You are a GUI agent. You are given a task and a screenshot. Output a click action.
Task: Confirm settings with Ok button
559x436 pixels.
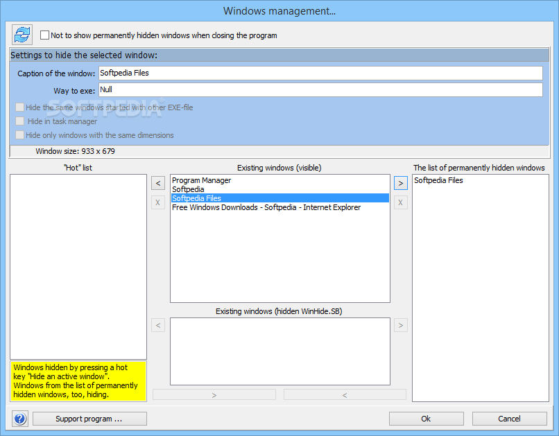427,419
